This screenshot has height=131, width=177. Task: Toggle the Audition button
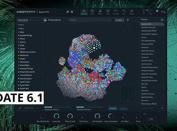pyautogui.click(x=119, y=20)
